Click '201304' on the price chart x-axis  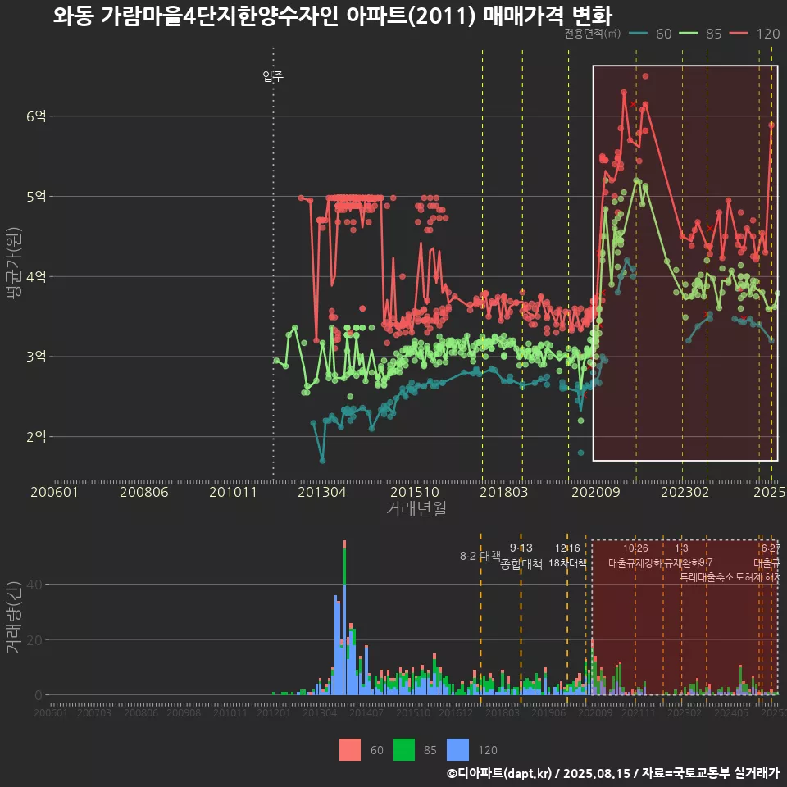coord(321,492)
